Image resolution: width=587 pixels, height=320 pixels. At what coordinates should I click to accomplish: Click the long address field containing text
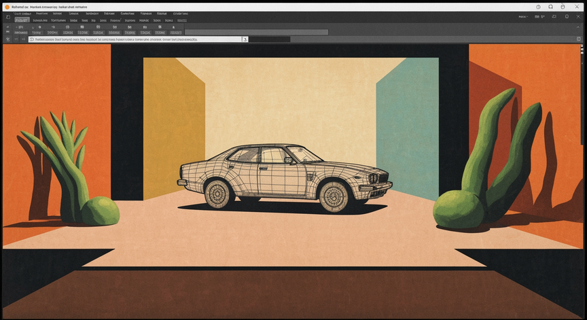click(x=135, y=39)
